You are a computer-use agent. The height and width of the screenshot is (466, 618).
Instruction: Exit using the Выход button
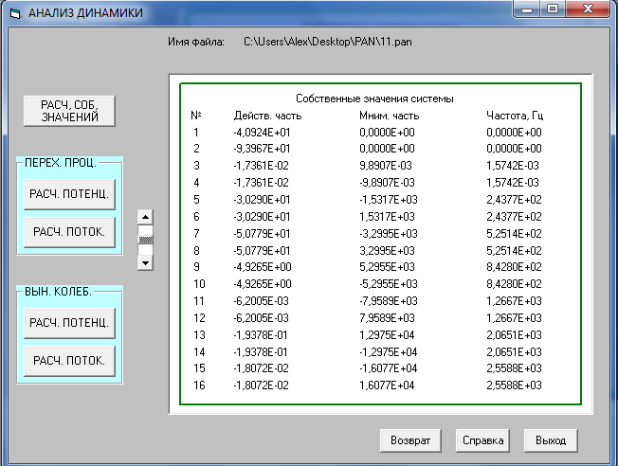point(551,440)
